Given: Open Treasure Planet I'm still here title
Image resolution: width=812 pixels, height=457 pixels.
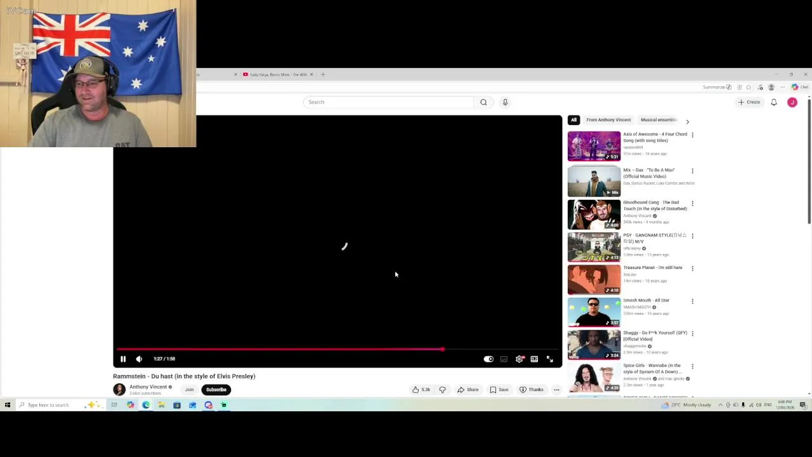Looking at the screenshot, I should pos(653,268).
